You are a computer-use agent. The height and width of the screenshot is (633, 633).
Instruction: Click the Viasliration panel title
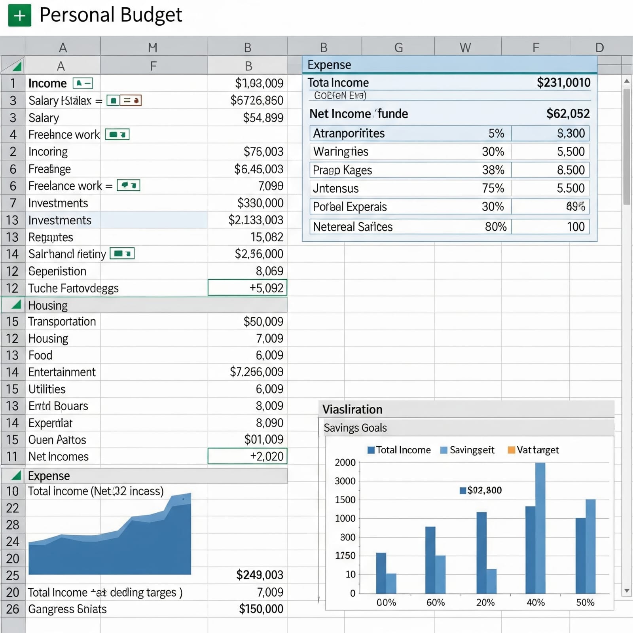(x=352, y=409)
